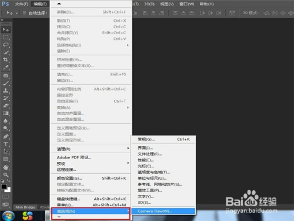Open the 帮助(H) menu
The image size is (294, 221).
pos(206,4)
